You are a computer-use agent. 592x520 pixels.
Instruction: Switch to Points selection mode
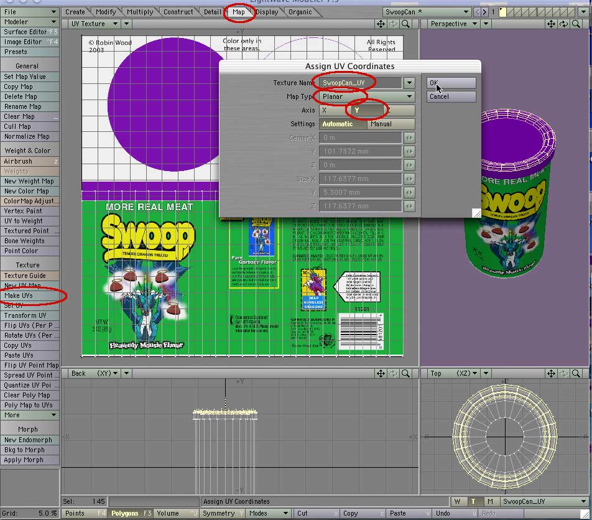click(x=85, y=513)
